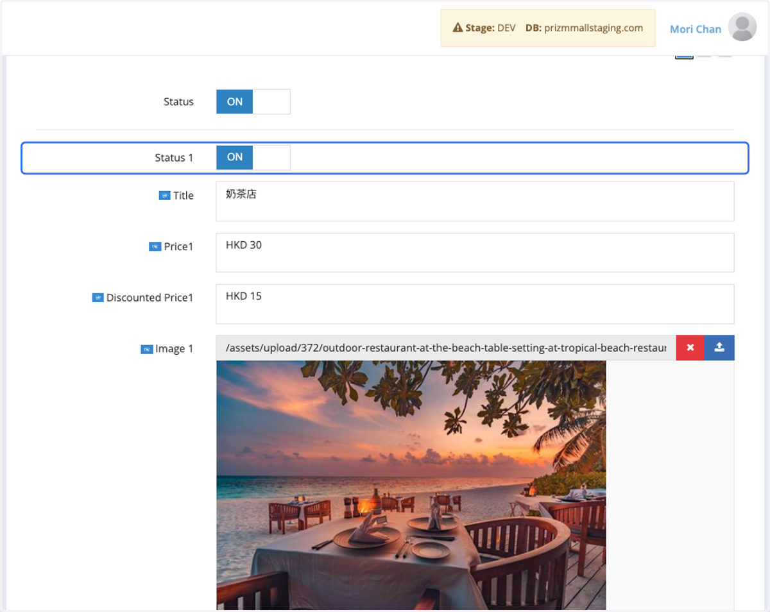This screenshot has height=612, width=770.
Task: Click the beach restaurant preview image
Action: point(411,485)
